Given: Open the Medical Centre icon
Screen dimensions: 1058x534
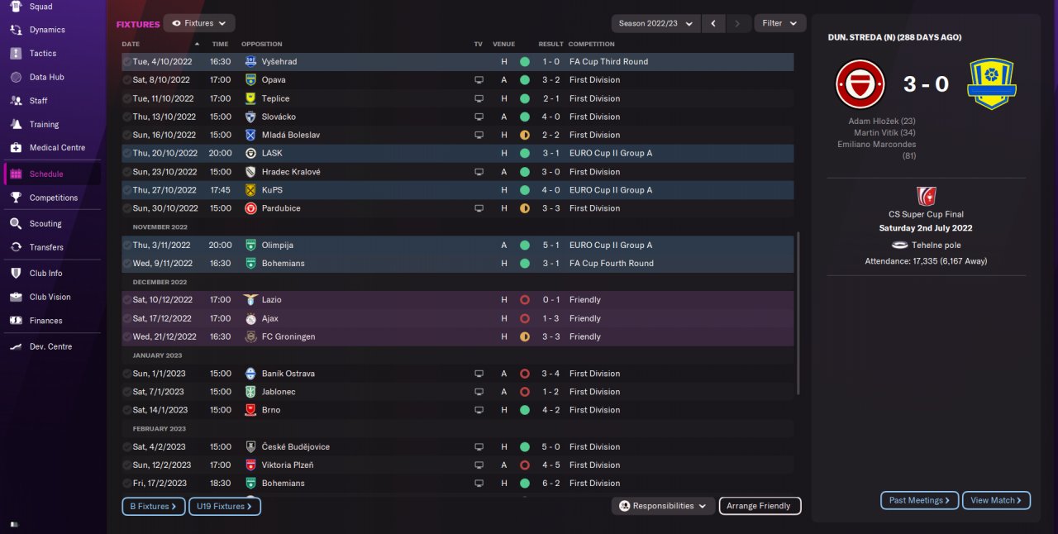Looking at the screenshot, I should click(15, 147).
